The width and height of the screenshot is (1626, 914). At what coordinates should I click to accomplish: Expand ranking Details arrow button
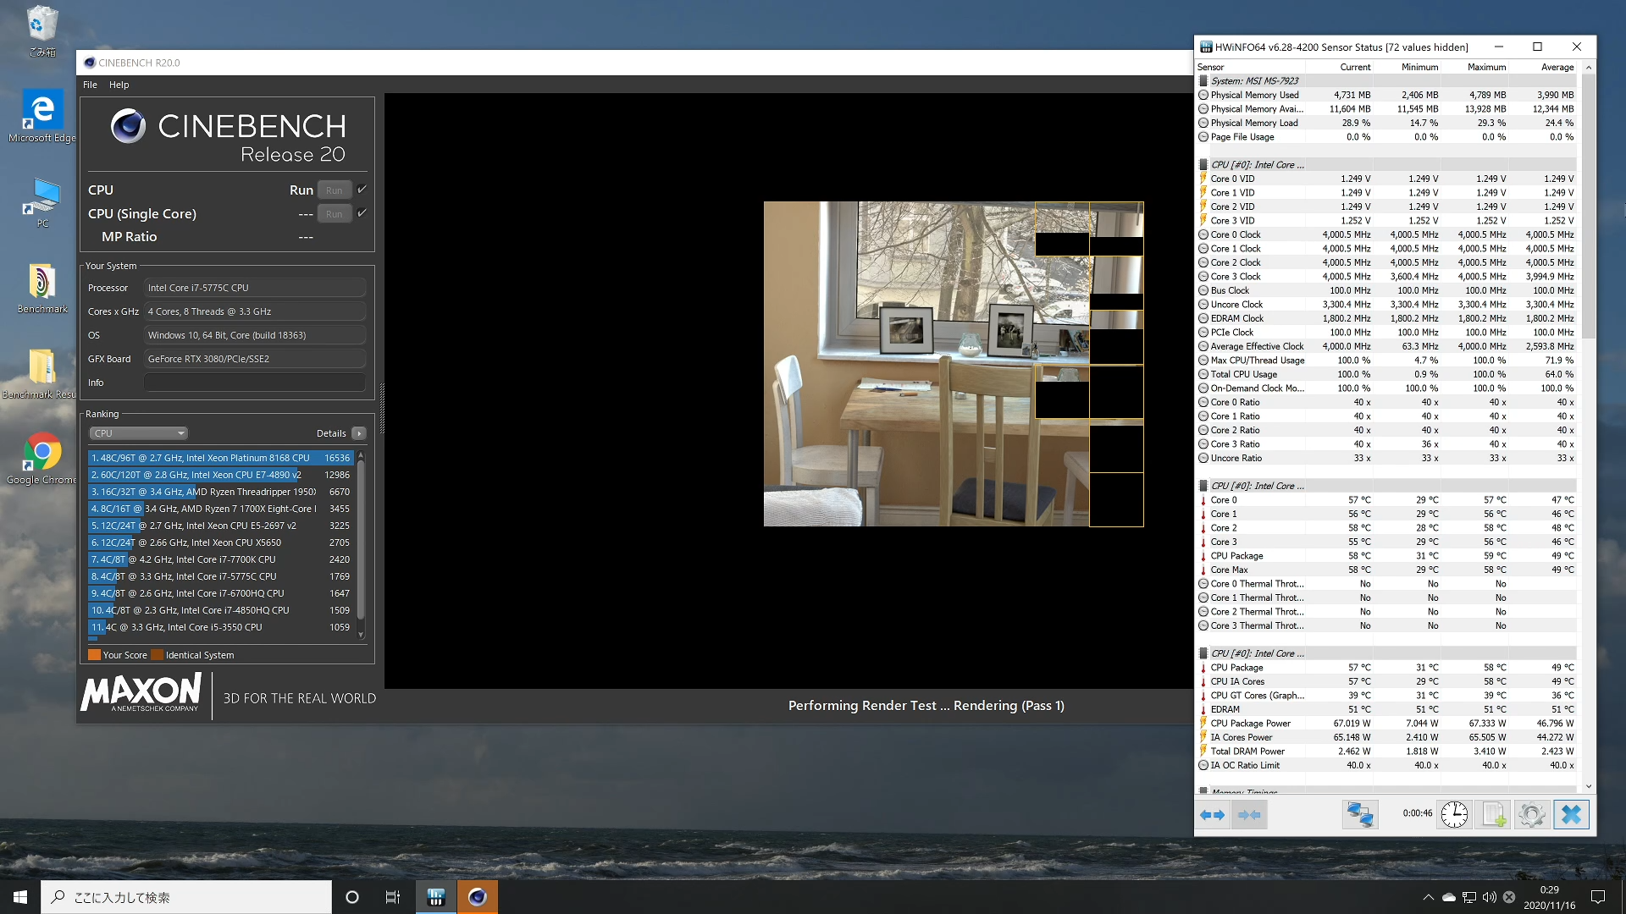coord(359,433)
